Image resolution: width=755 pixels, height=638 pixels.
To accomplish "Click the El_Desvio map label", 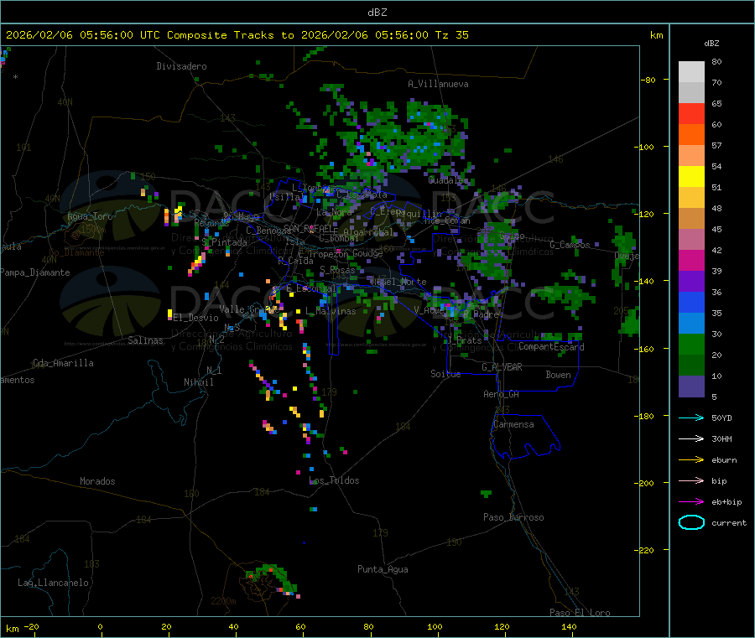I will 195,318.
